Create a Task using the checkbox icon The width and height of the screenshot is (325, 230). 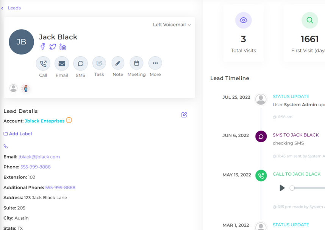[x=99, y=63]
